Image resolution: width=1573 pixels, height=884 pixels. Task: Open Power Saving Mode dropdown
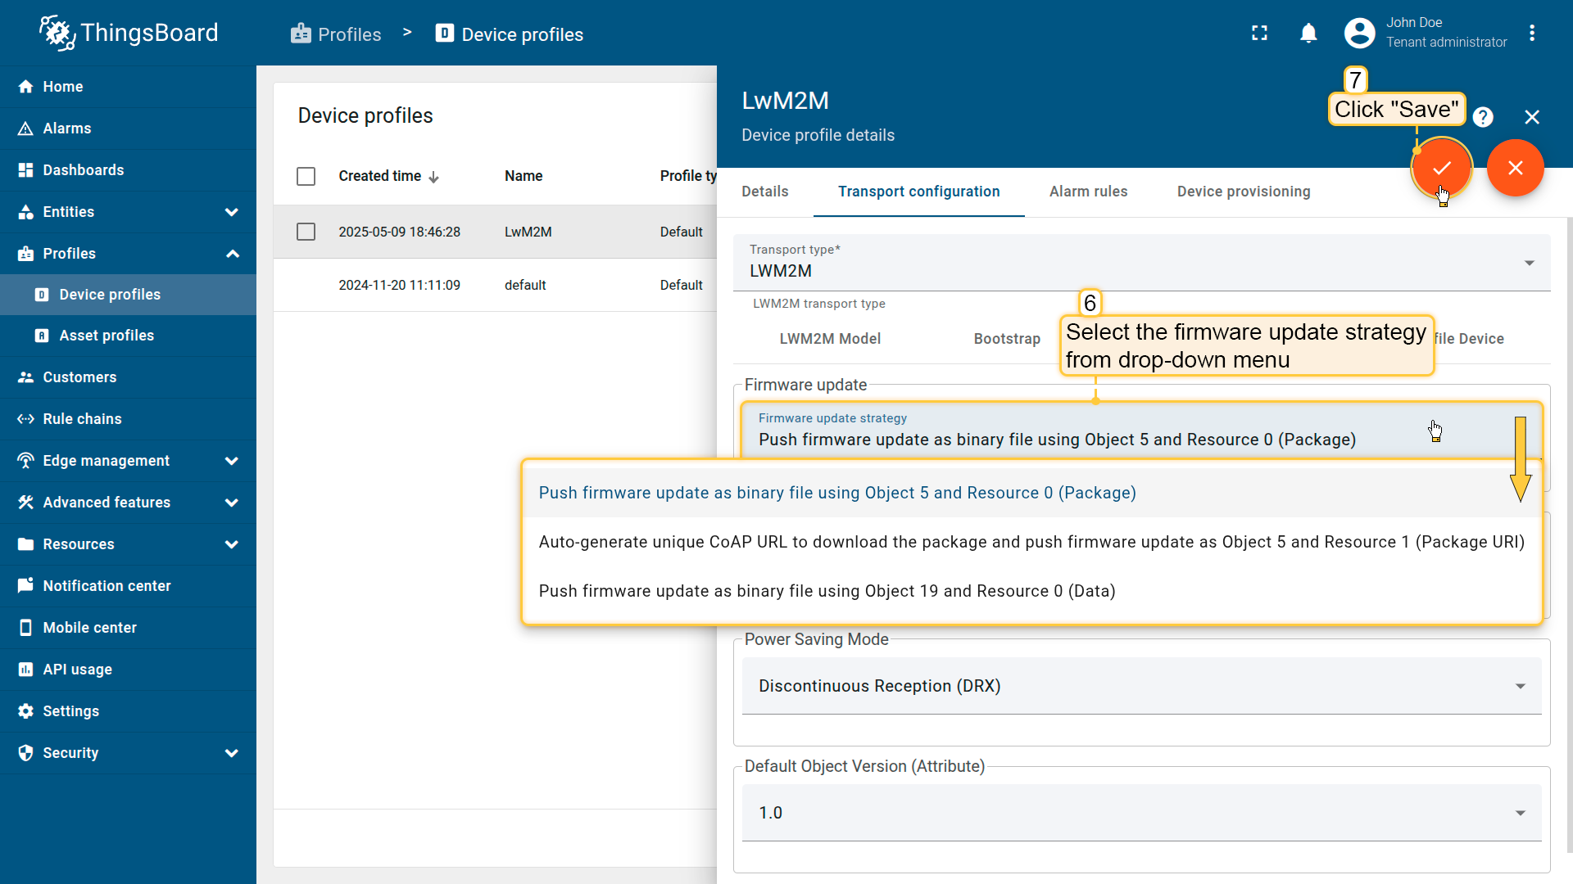1142,686
